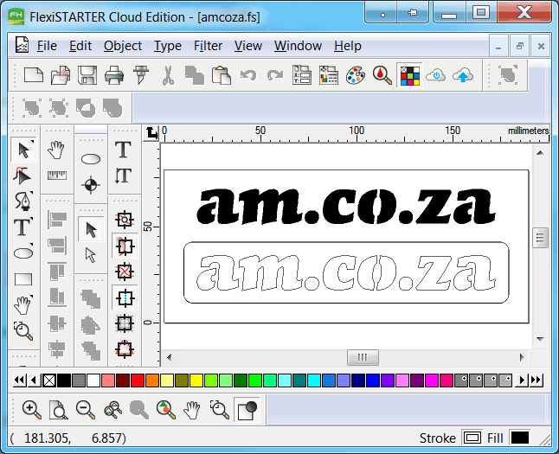Open the color palette icon
This screenshot has height=454, width=559.
point(356,75)
